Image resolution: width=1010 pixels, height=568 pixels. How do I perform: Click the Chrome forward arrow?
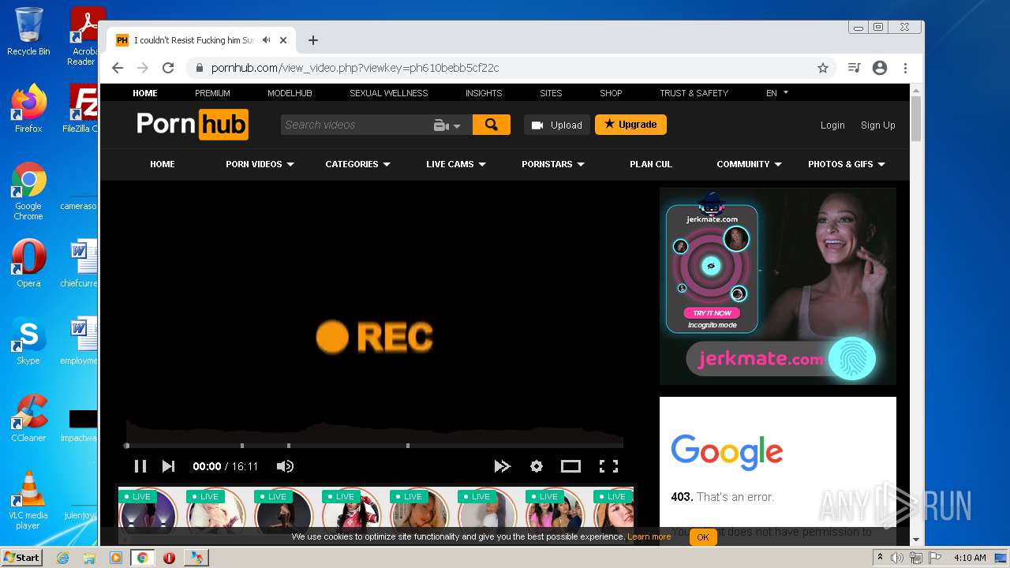143,68
